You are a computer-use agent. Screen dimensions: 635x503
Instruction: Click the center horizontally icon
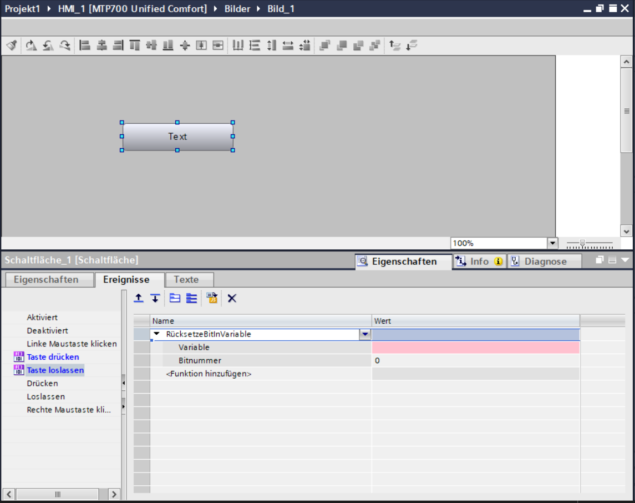(x=101, y=46)
